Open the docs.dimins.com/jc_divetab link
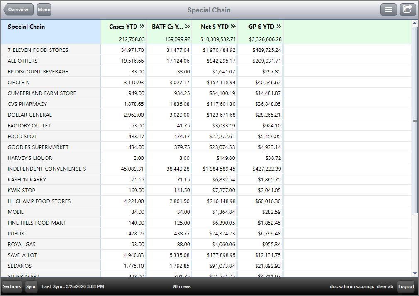Image resolution: width=419 pixels, height=296 pixels. (x=362, y=286)
